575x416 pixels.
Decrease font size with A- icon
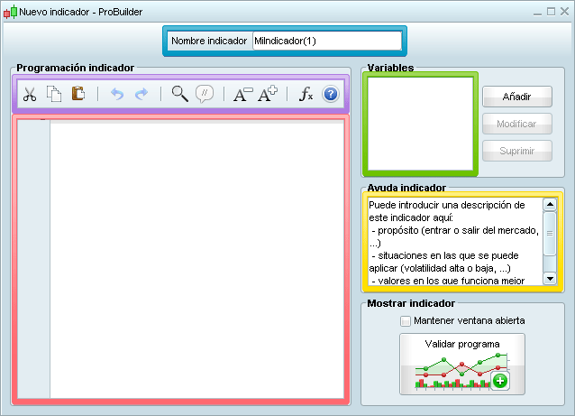[x=242, y=94]
